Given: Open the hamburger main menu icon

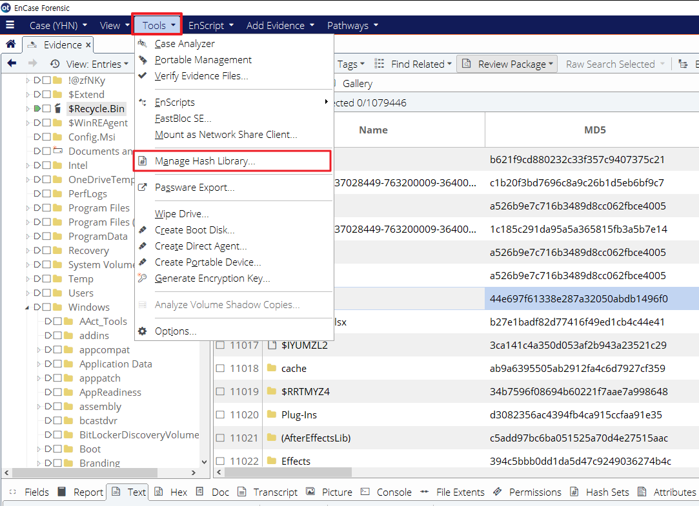Looking at the screenshot, I should pyautogui.click(x=10, y=25).
